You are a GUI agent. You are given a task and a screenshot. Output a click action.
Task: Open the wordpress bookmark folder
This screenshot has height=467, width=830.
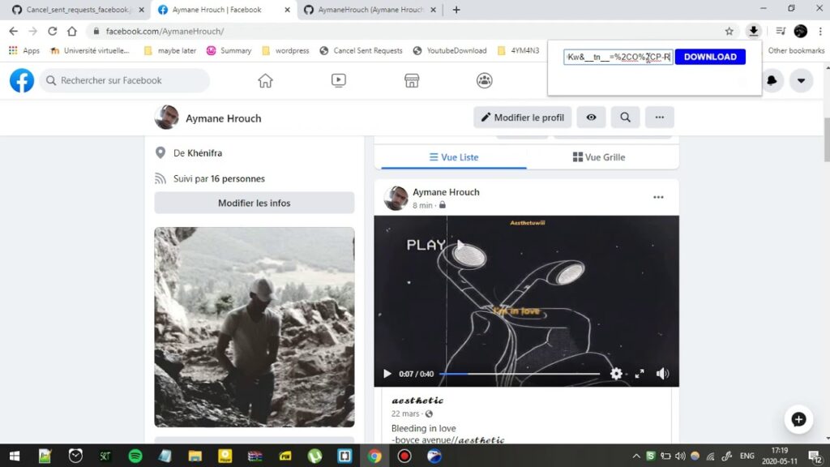tap(286, 51)
